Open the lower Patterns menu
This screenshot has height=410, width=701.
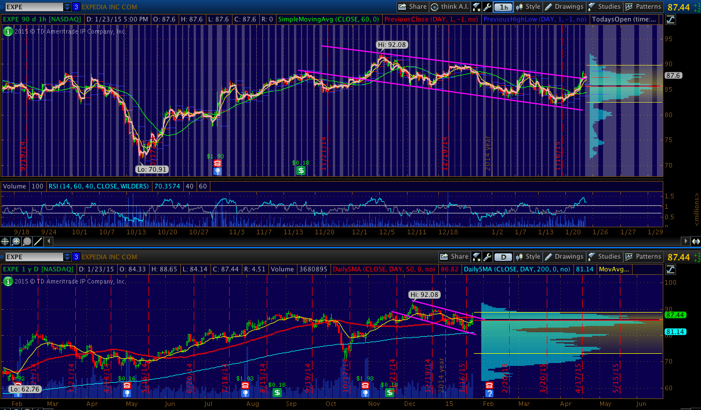pyautogui.click(x=644, y=257)
